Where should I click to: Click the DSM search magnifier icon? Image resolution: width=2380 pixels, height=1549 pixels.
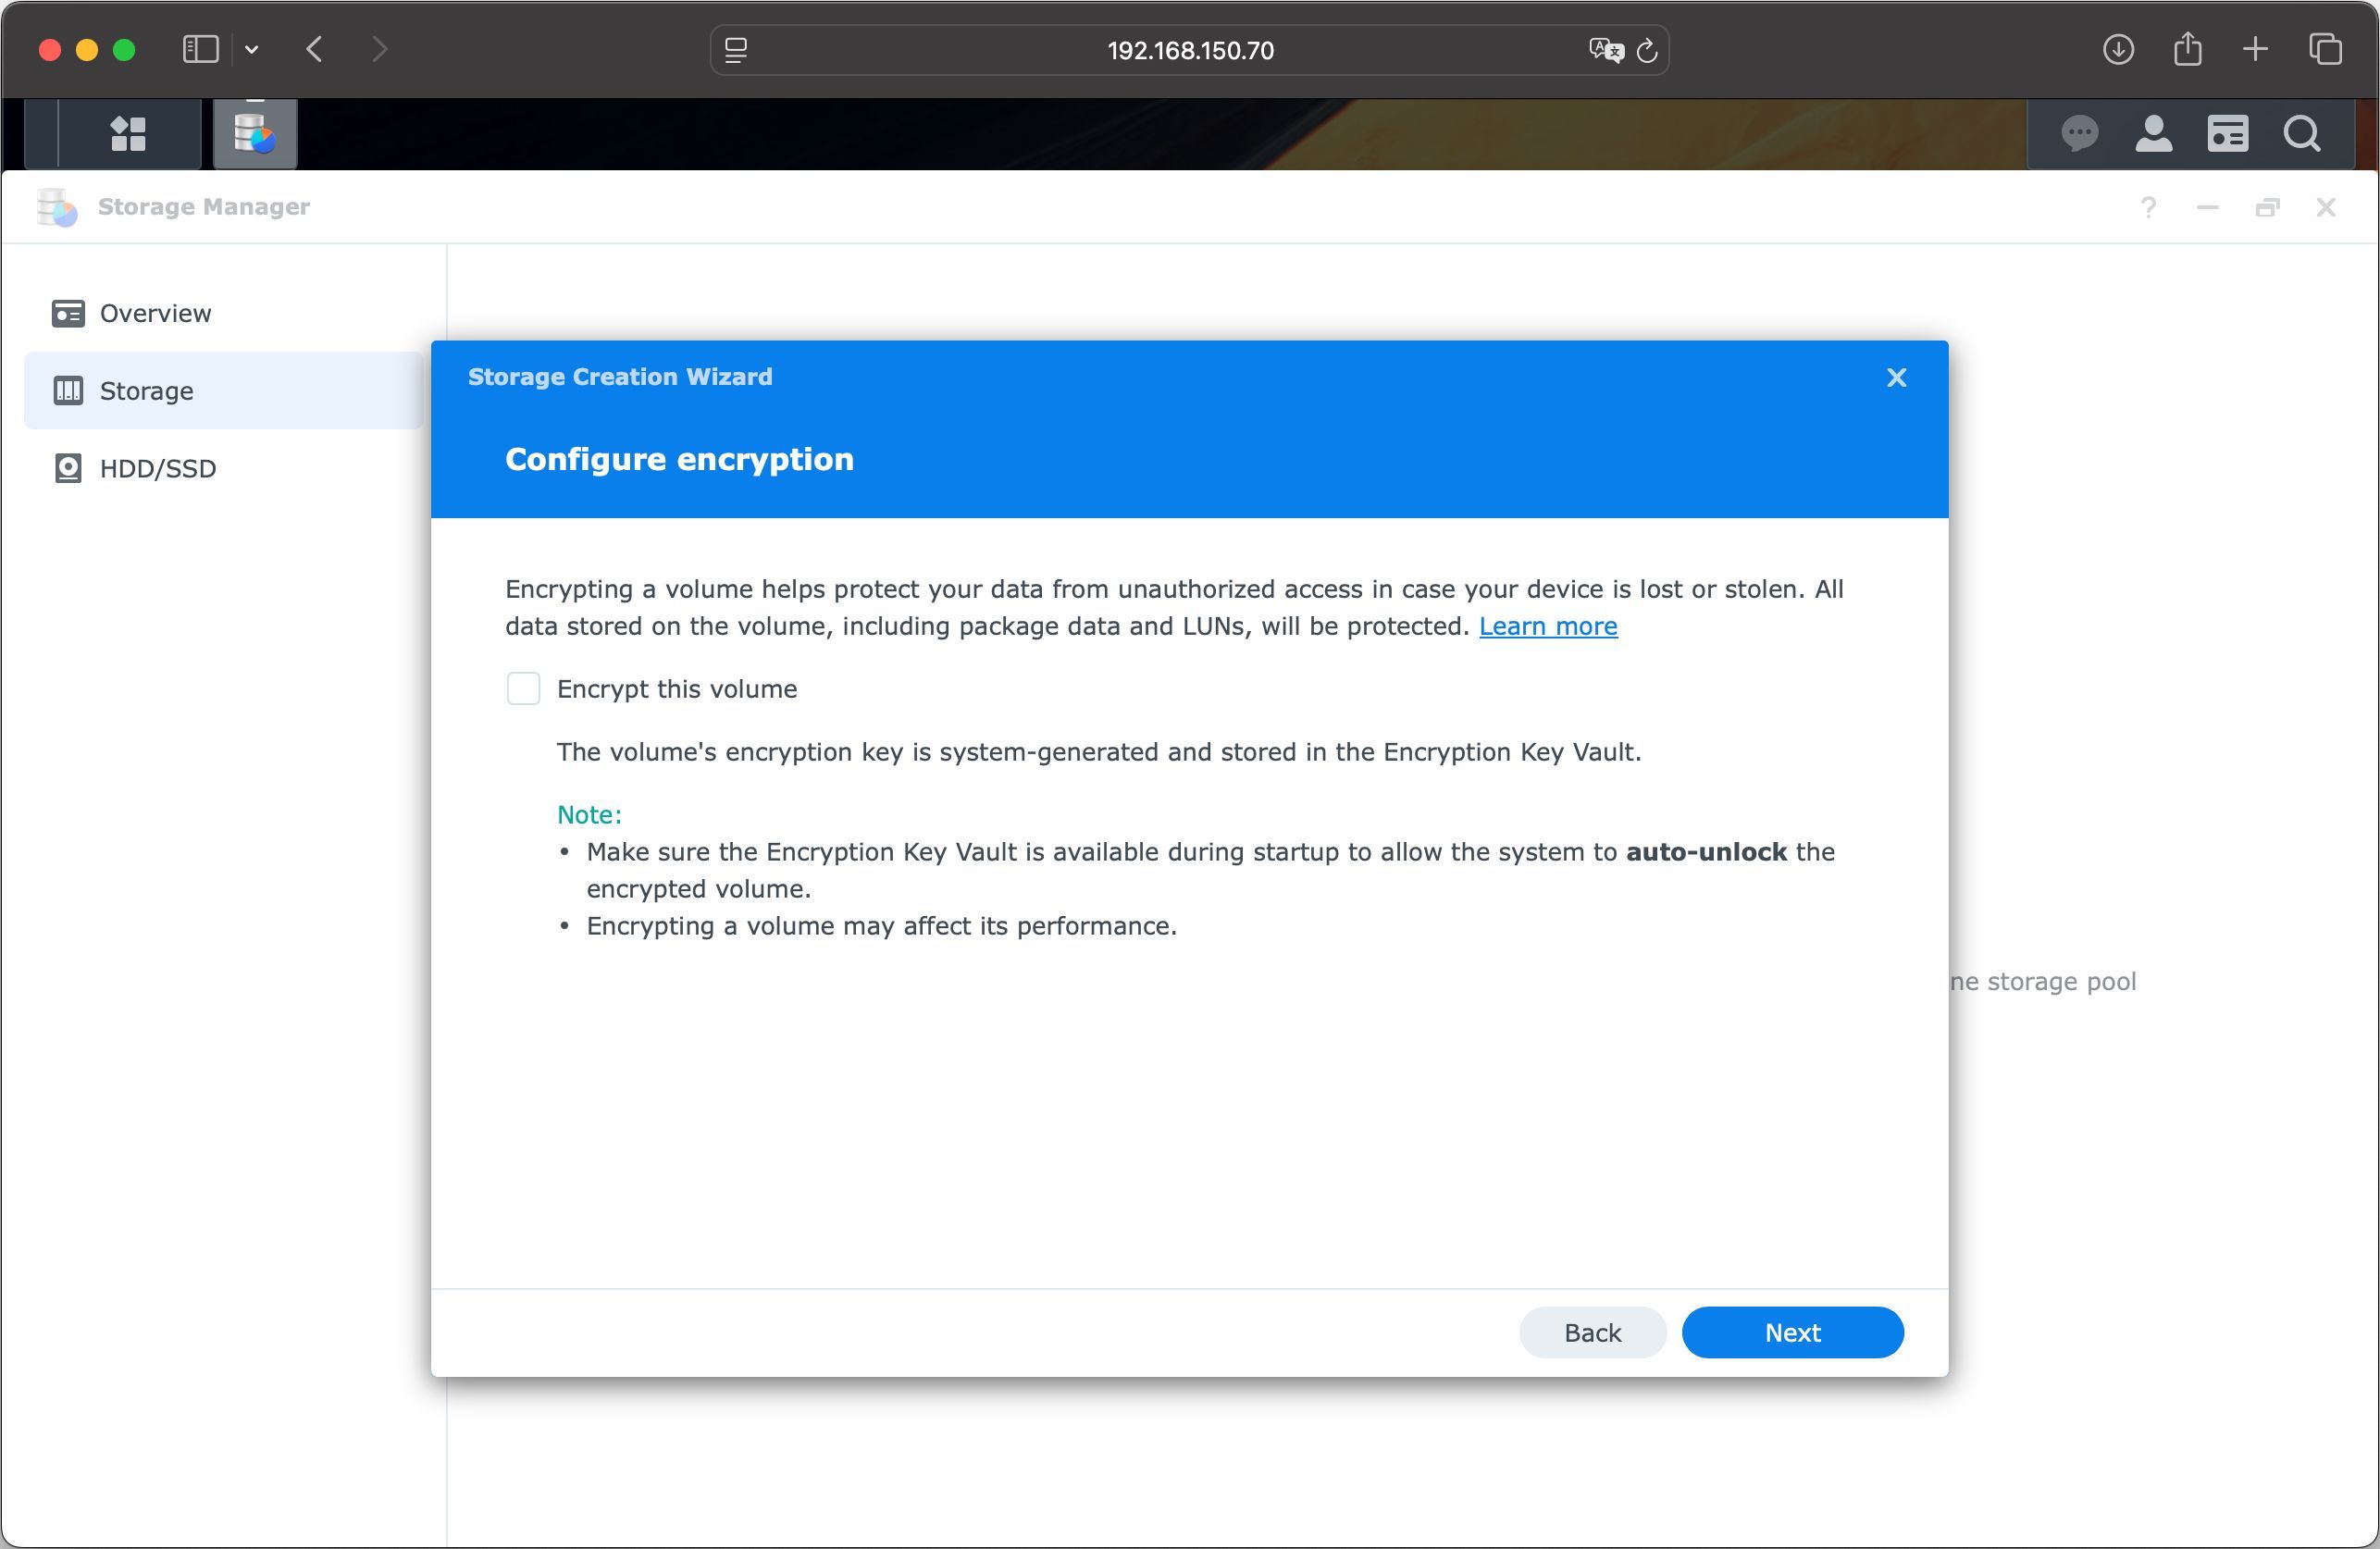(x=2301, y=133)
